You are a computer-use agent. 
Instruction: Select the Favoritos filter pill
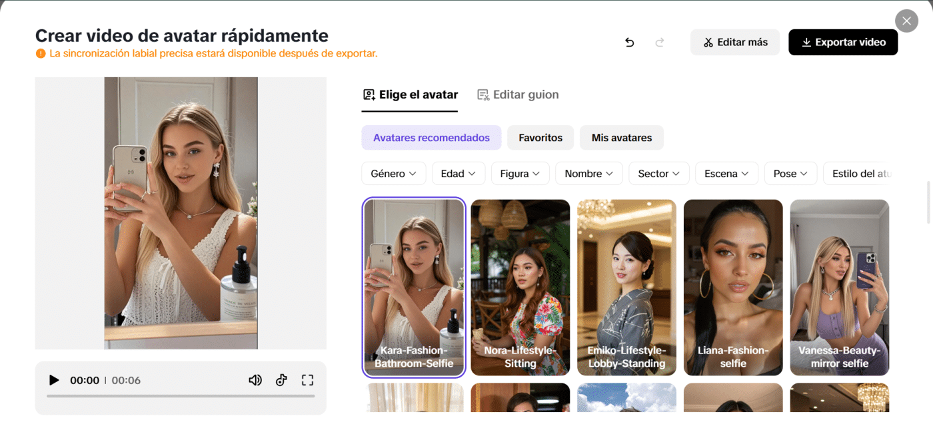(540, 138)
